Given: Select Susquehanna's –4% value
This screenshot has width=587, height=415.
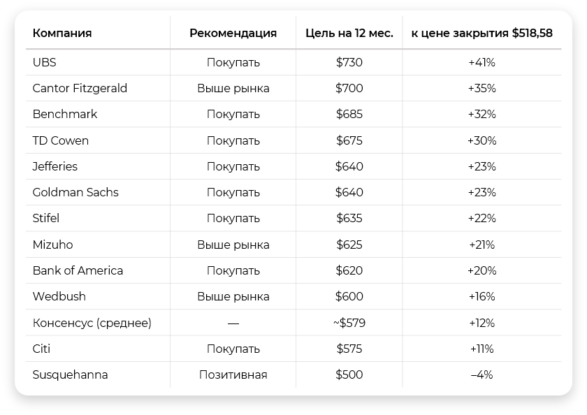Looking at the screenshot, I should (481, 374).
